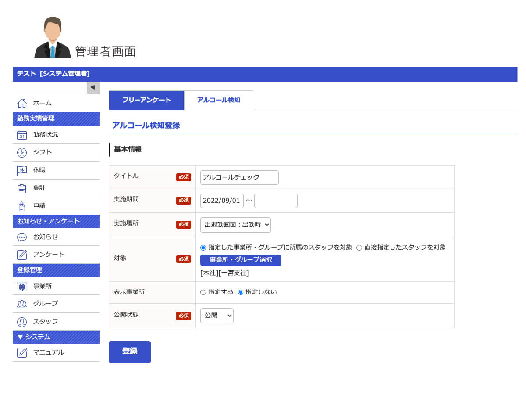Open the 実施場所 dropdown

pyautogui.click(x=235, y=225)
